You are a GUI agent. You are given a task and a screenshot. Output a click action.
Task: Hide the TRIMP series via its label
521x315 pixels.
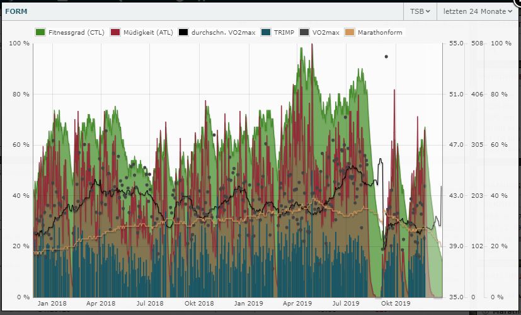coord(283,32)
